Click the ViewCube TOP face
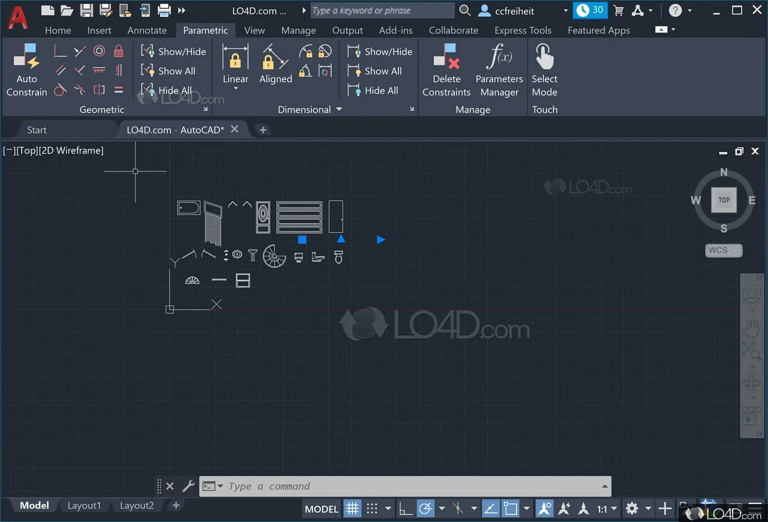Viewport: 768px width, 522px height. (x=724, y=200)
